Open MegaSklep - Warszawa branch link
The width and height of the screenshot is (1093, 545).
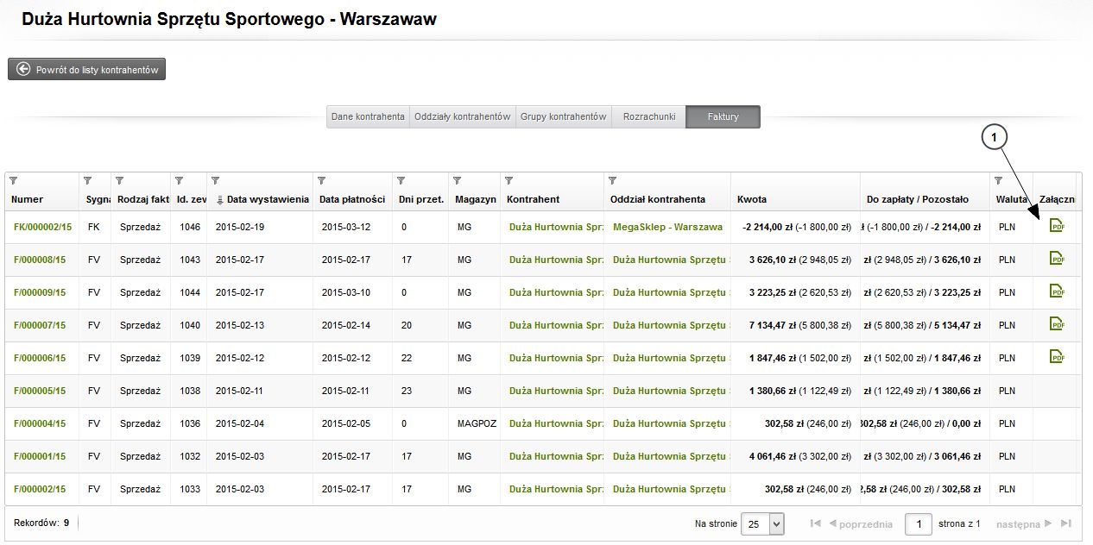[667, 227]
